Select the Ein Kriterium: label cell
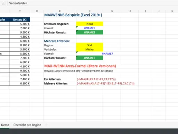Image resolution: width=178 pixels, height=134 pixels. (x=52, y=79)
